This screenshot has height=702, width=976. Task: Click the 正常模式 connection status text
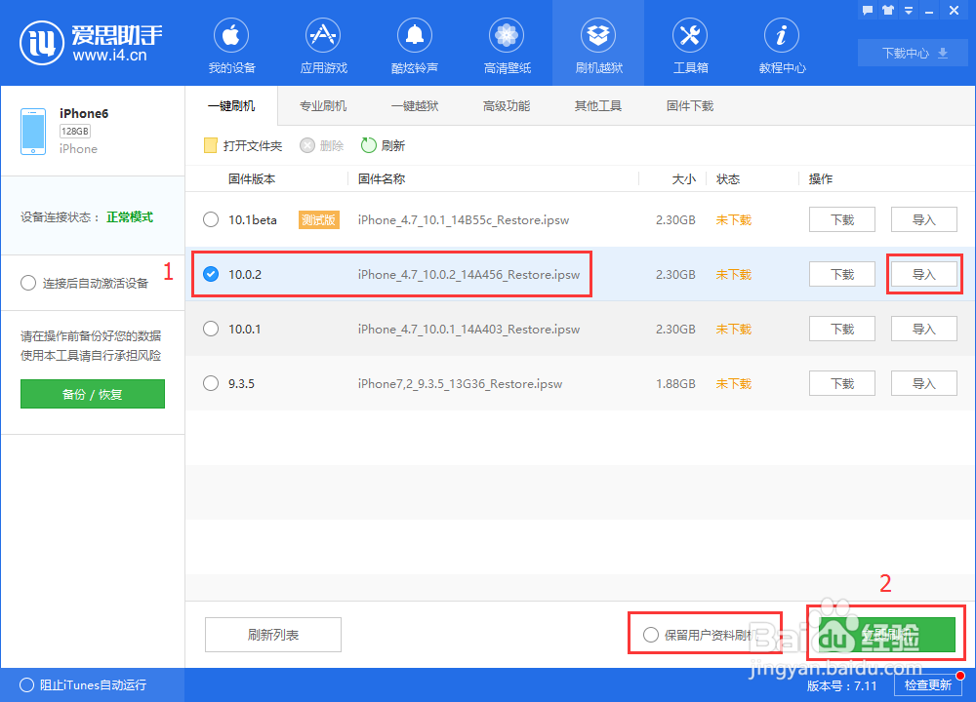coord(130,217)
